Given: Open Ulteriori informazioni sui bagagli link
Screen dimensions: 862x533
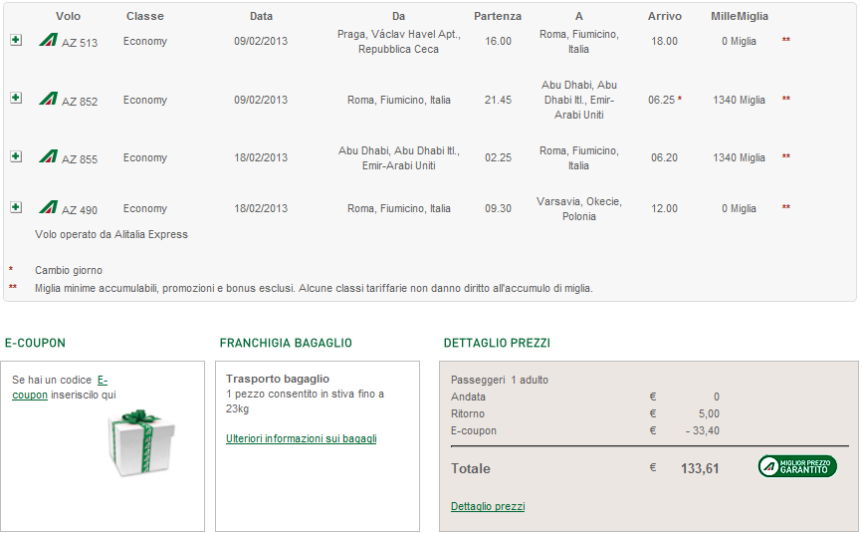Looking at the screenshot, I should [x=302, y=438].
